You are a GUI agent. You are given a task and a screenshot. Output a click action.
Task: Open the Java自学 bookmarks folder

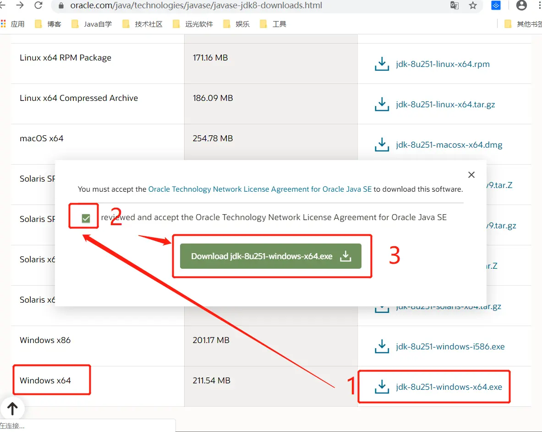pyautogui.click(x=92, y=24)
